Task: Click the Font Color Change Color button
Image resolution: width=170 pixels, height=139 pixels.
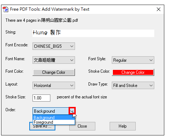Action: [54, 72]
